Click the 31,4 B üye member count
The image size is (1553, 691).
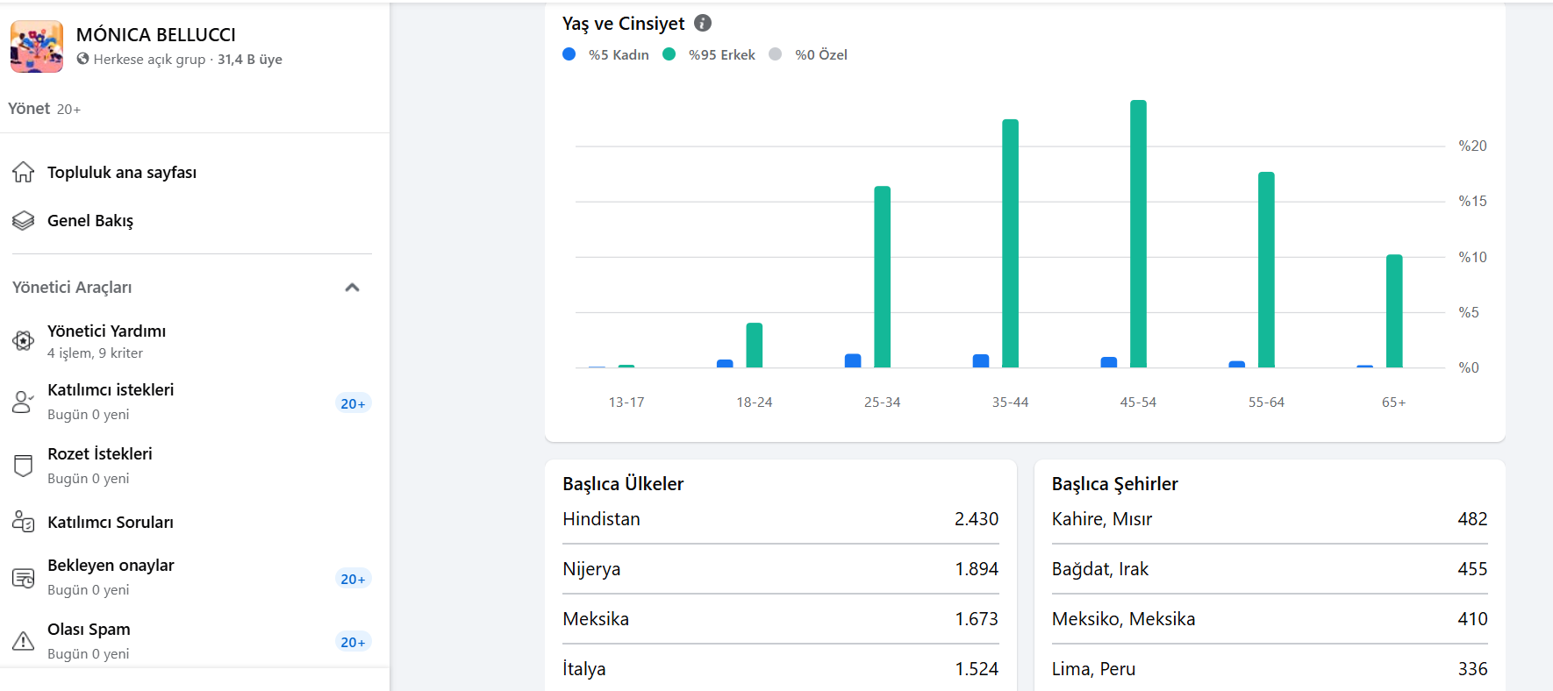point(250,60)
